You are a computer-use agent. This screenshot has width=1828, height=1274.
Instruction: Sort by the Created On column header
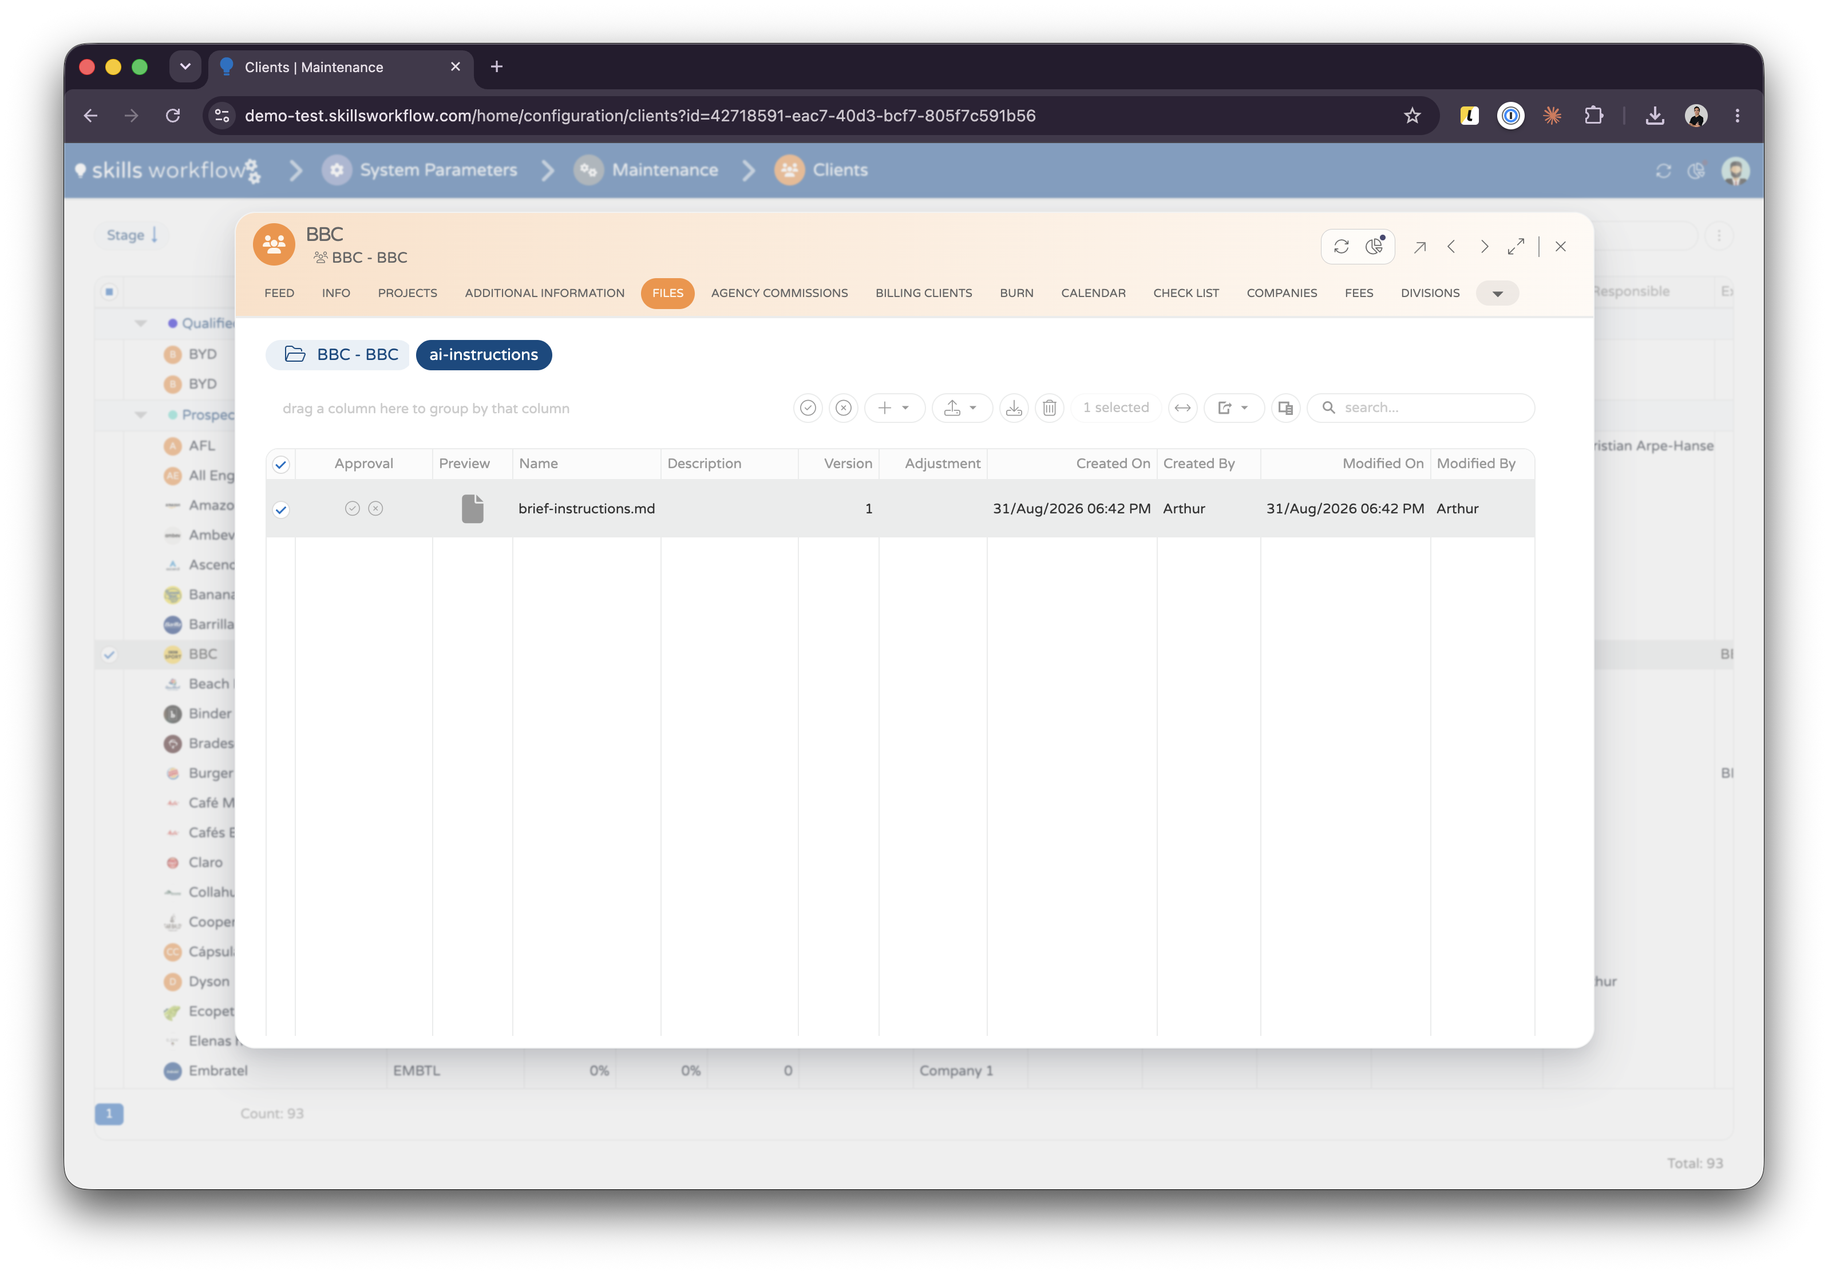1071,464
